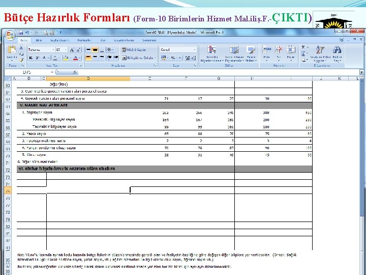This screenshot has width=366, height=275.
Task: Open the Bul ve Seç binoculars menu
Action: click(x=338, y=54)
